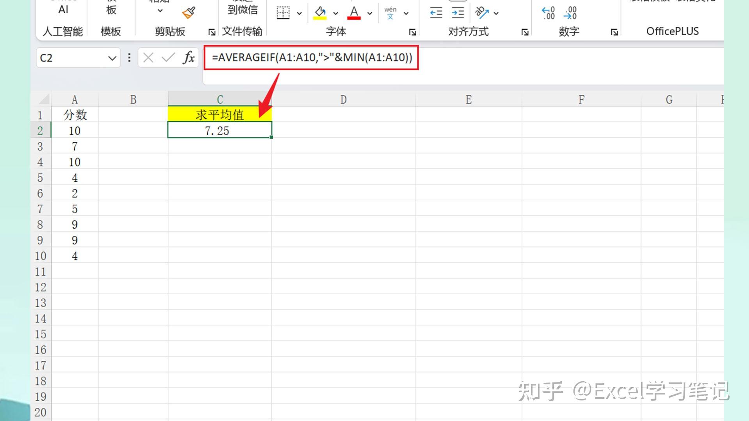Viewport: 749px width, 421px height.
Task: Click the decrease decimal places icon
Action: pos(570,13)
